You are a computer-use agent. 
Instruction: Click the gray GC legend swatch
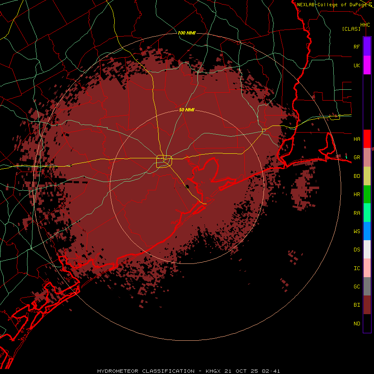click(x=367, y=286)
